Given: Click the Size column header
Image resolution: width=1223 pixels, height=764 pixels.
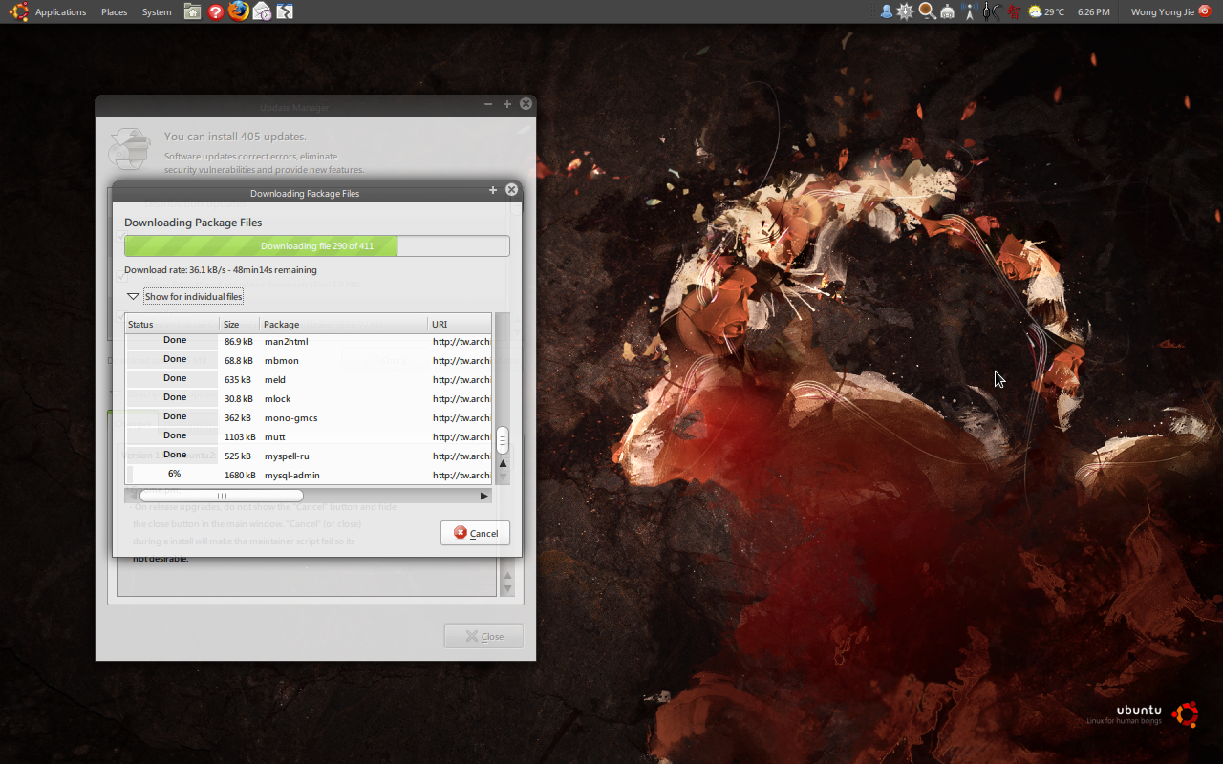Looking at the screenshot, I should pyautogui.click(x=238, y=324).
